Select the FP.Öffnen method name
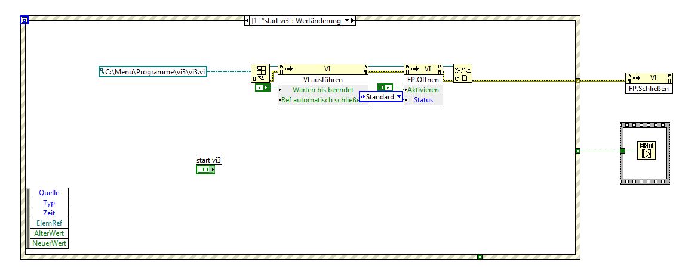 pyautogui.click(x=423, y=80)
